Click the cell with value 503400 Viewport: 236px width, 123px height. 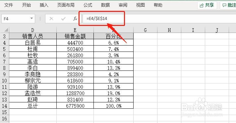click(75, 49)
